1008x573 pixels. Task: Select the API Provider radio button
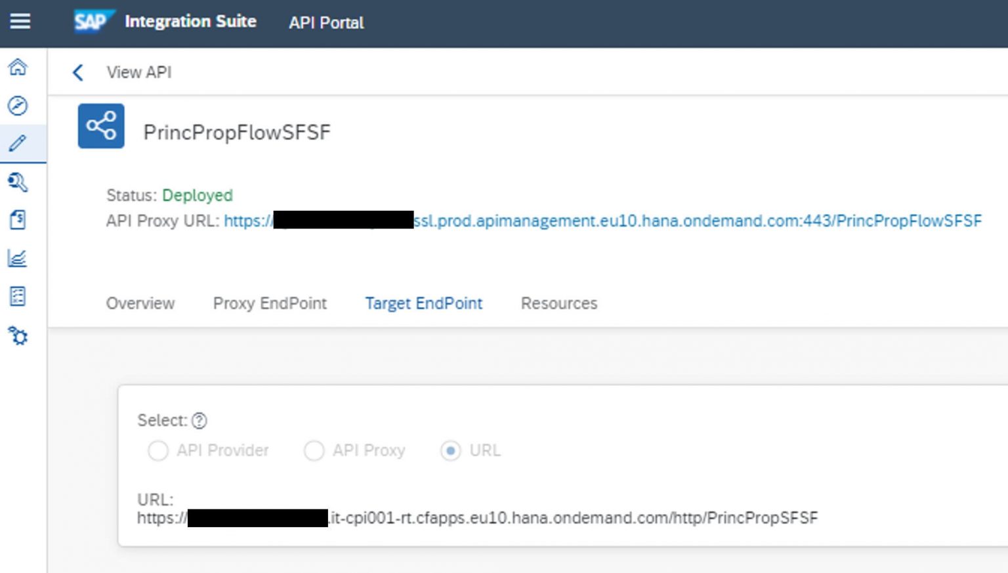[157, 451]
